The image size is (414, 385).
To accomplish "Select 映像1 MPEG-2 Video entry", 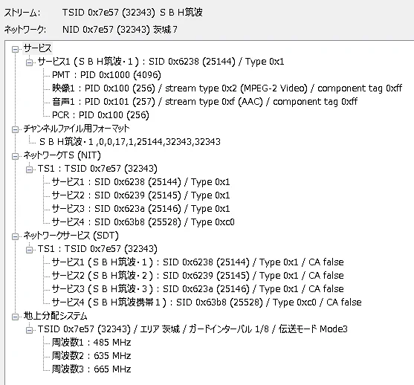I will coord(227,88).
